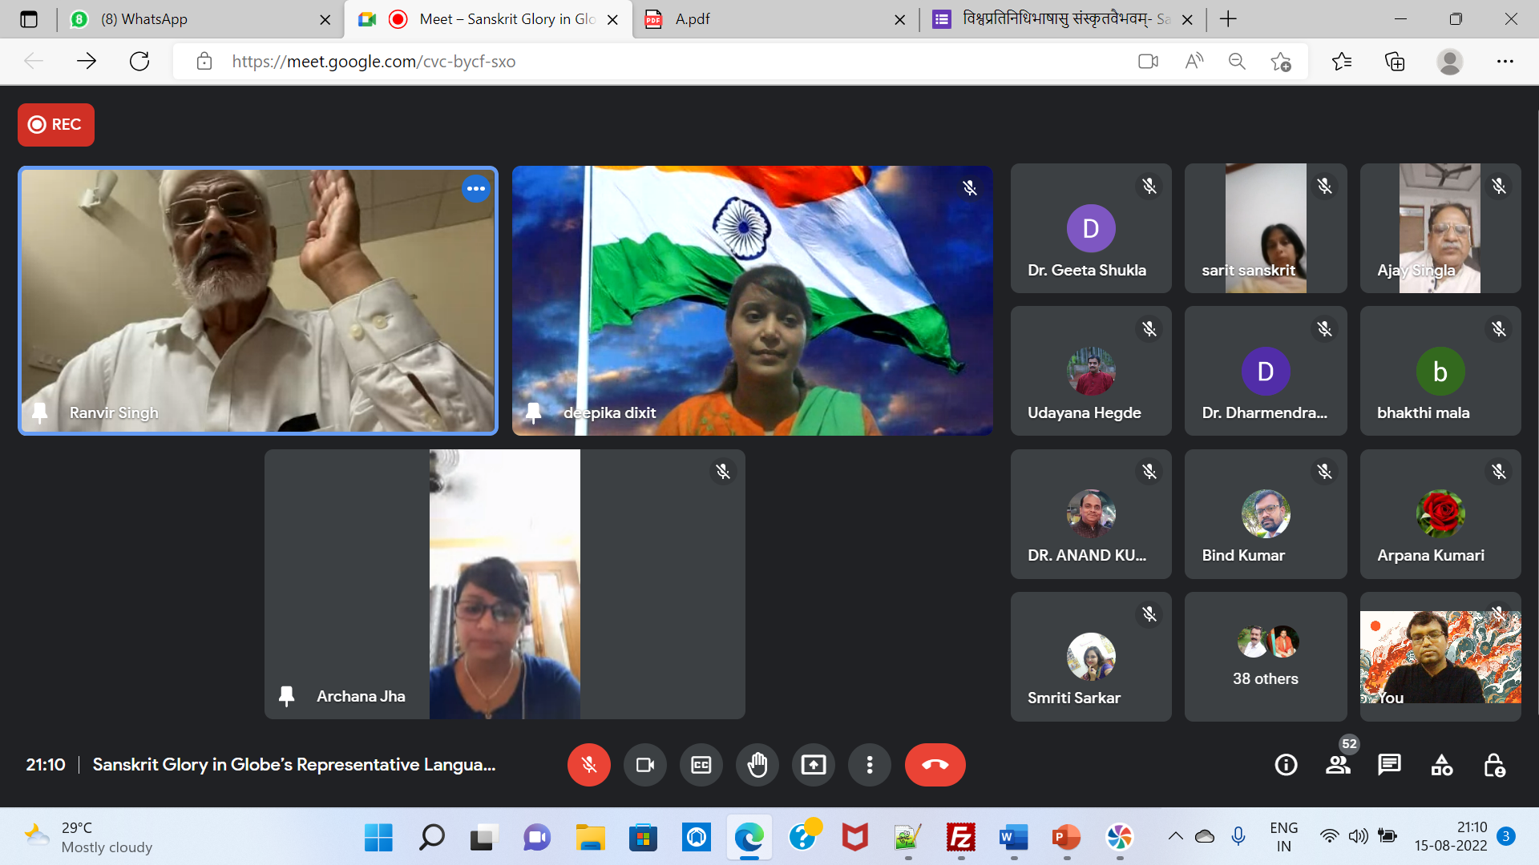Switch to the WhatsApp browser tab
This screenshot has width=1539, height=865.
coord(144,19)
